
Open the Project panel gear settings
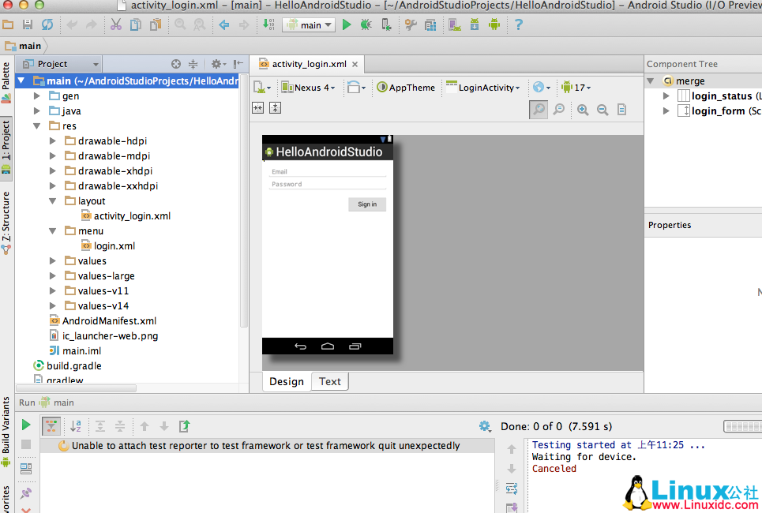pos(218,64)
